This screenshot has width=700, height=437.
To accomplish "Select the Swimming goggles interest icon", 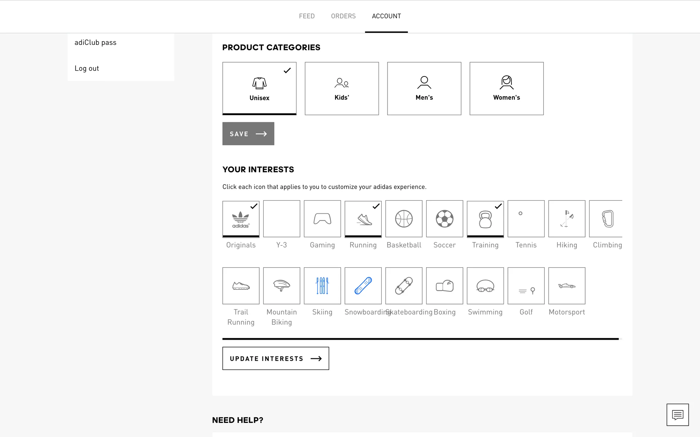I will (485, 286).
